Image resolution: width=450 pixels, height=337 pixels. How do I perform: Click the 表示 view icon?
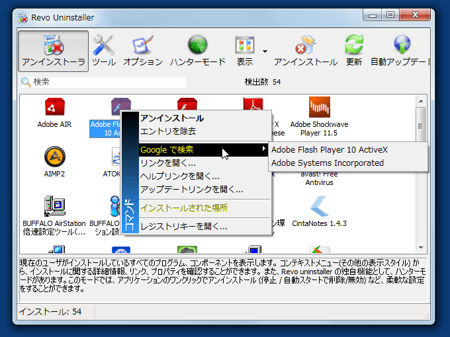point(244,45)
